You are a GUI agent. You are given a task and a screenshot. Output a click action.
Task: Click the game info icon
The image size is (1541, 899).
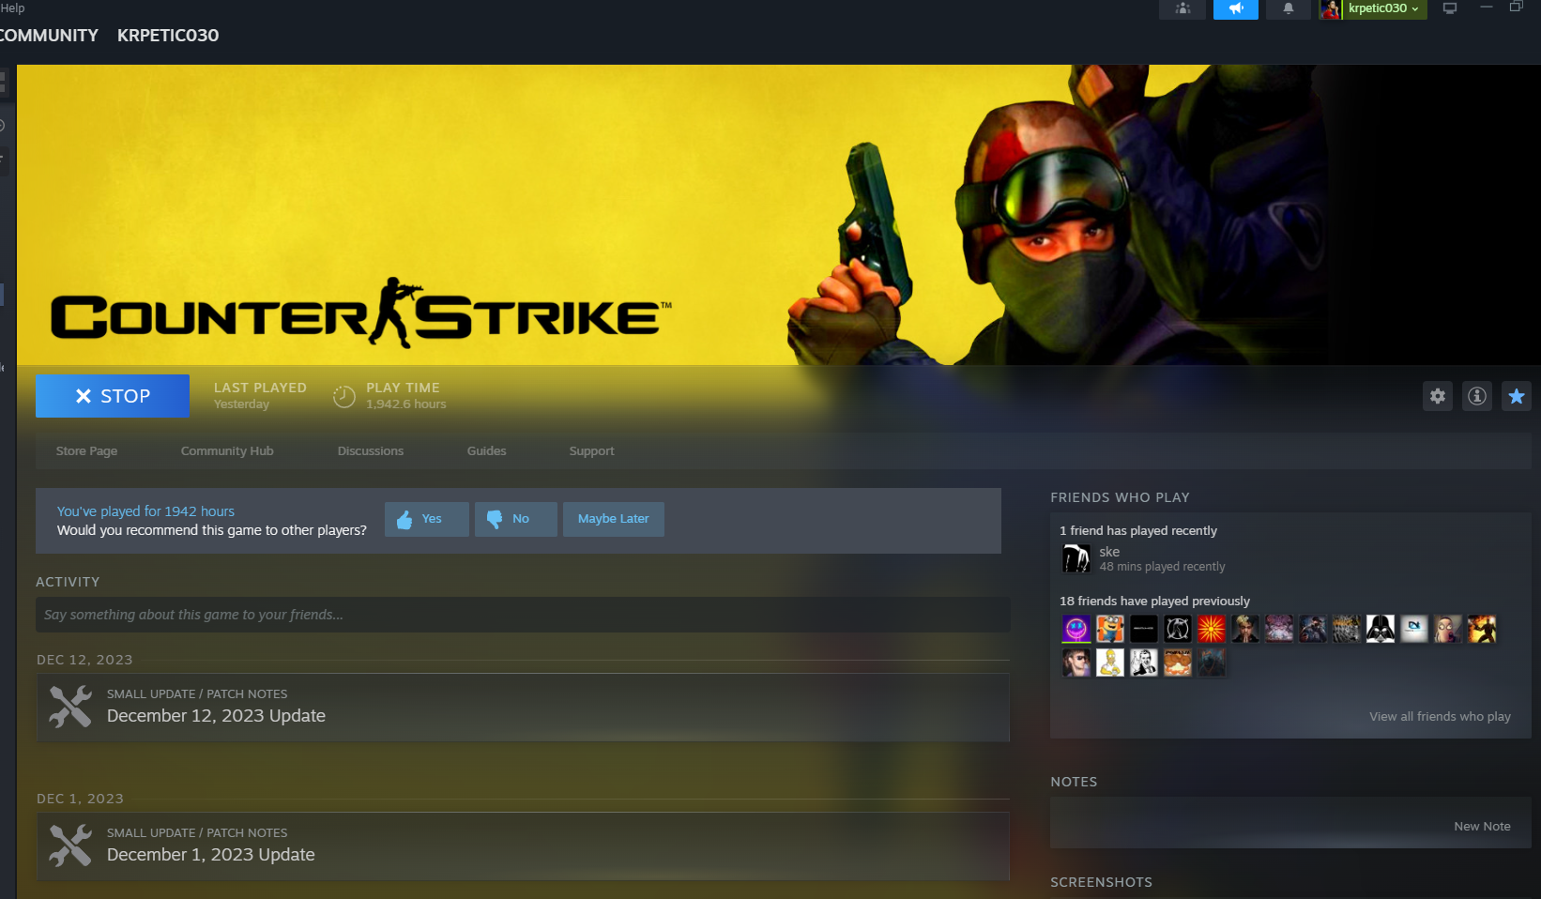tap(1476, 396)
